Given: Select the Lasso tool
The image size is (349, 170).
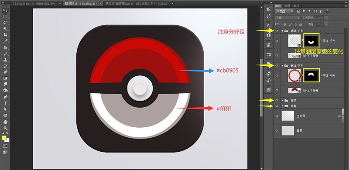Looking at the screenshot, I should [x=6, y=23].
